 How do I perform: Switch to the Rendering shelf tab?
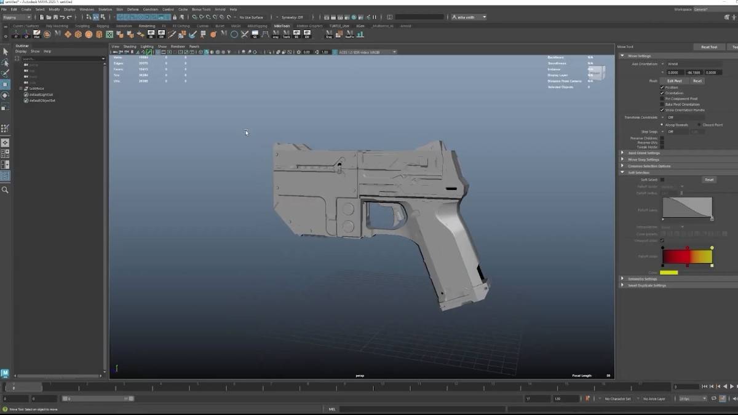[146, 26]
